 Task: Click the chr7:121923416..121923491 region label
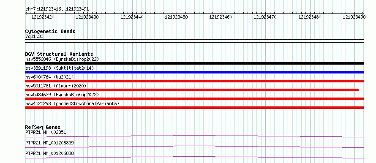[x=57, y=9]
